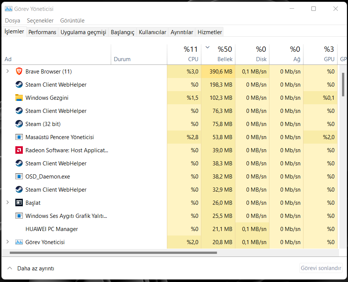The height and width of the screenshot is (282, 348).
Task: Open the Başlangıç tab
Action: point(122,32)
